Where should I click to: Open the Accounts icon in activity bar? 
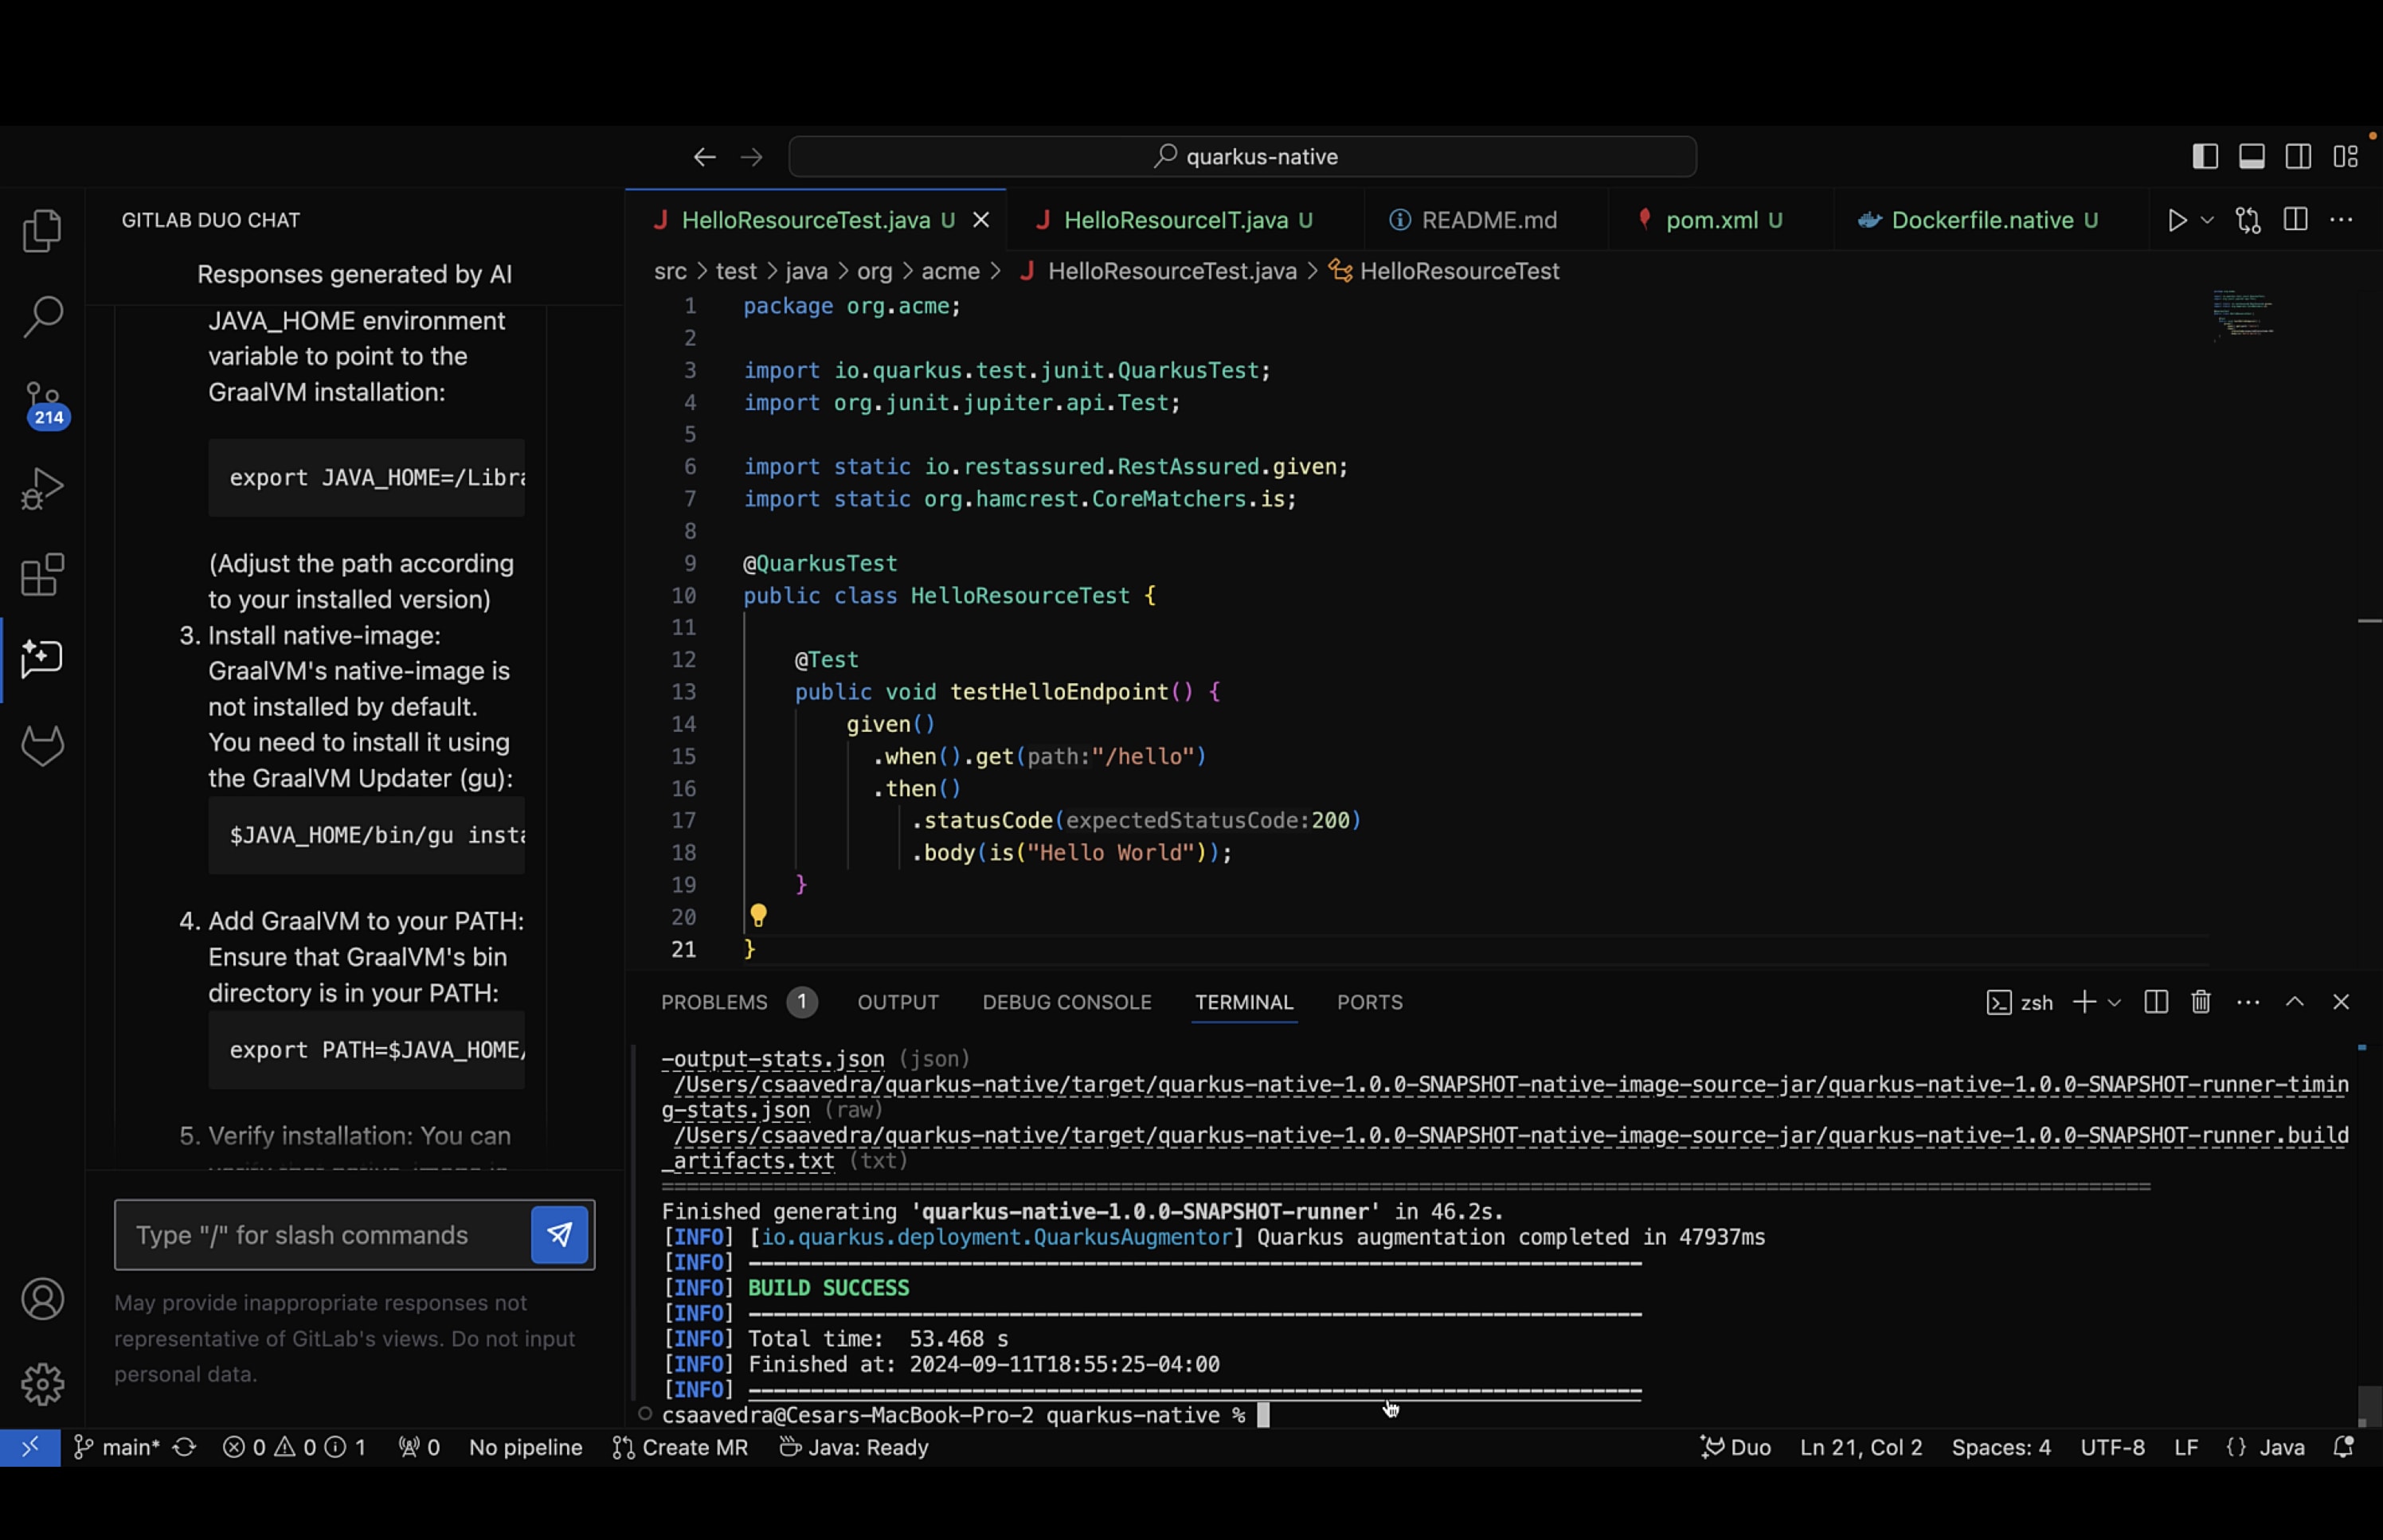point(42,1298)
